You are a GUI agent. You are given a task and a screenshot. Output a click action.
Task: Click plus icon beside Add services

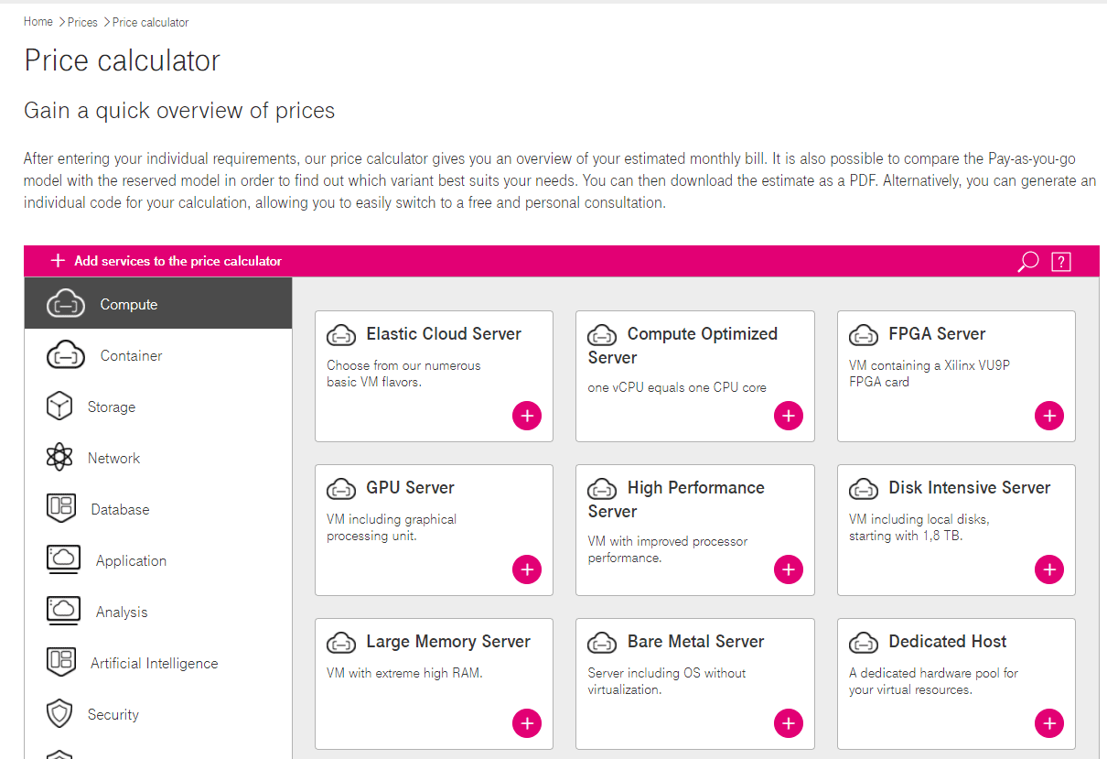click(x=59, y=261)
